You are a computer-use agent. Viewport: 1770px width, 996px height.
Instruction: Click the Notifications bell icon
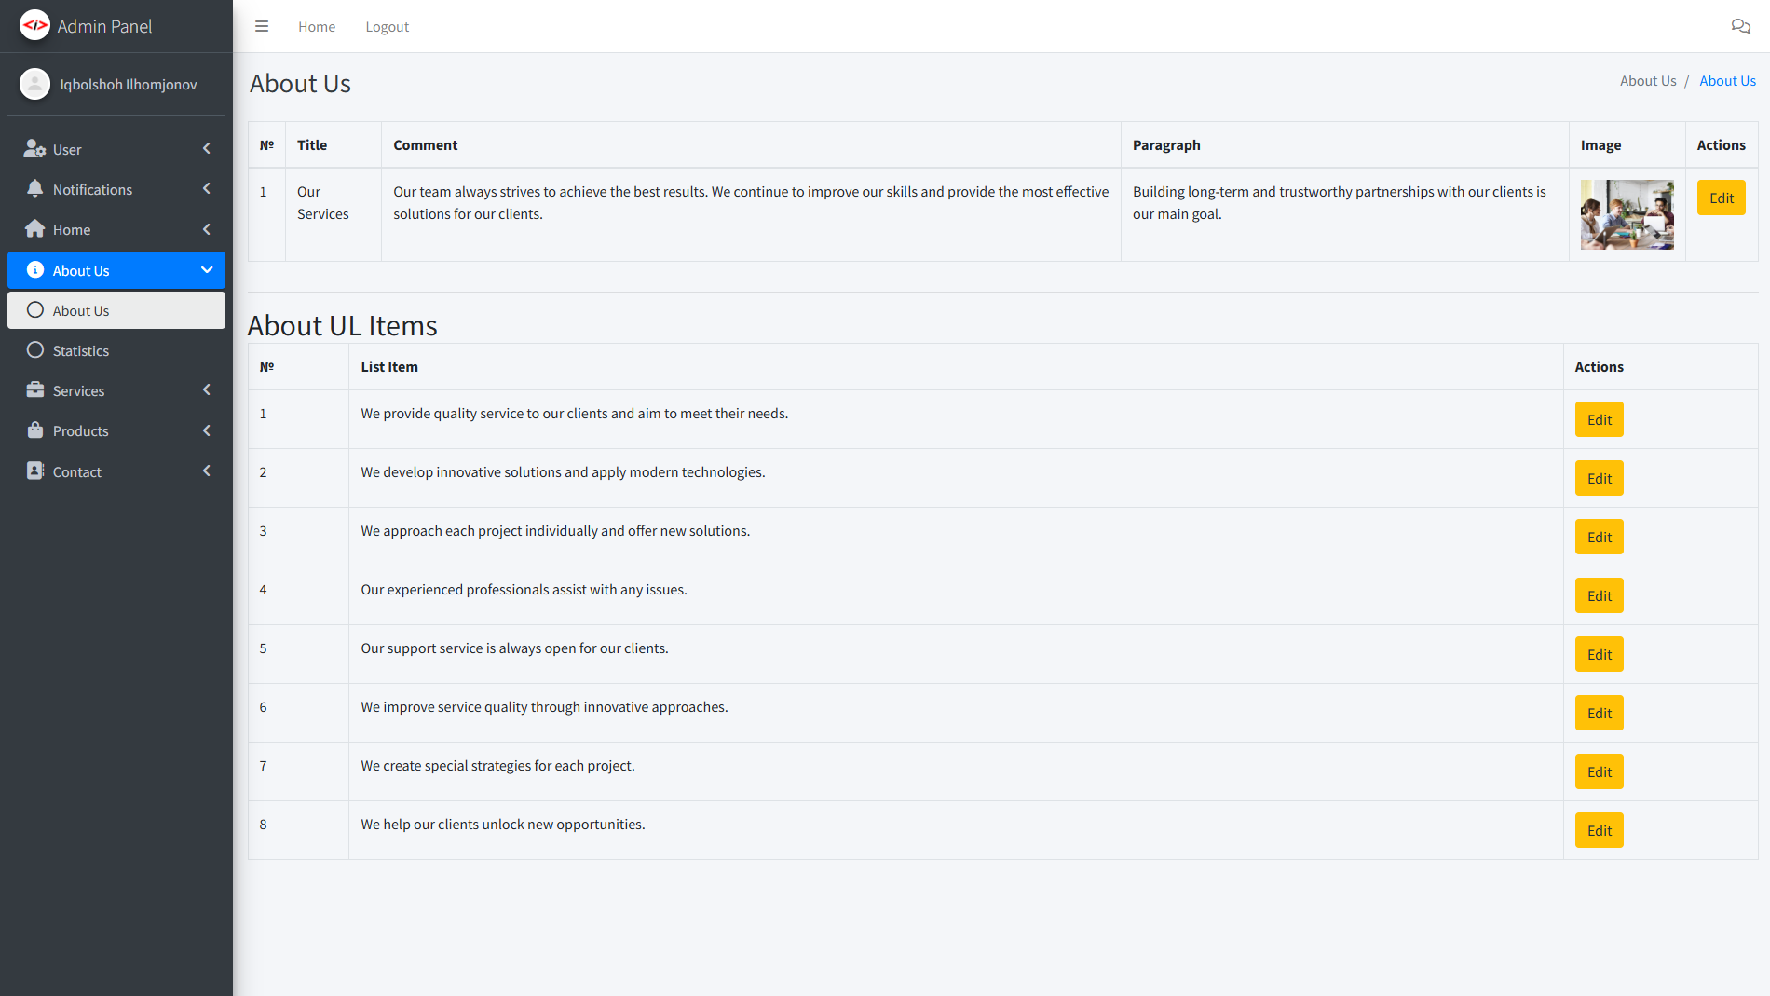[35, 189]
